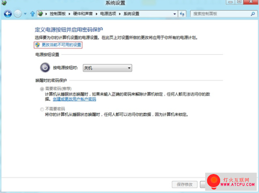The width and height of the screenshot is (259, 193).
Task: Click the 保存修改 button
Action: [x=185, y=184]
